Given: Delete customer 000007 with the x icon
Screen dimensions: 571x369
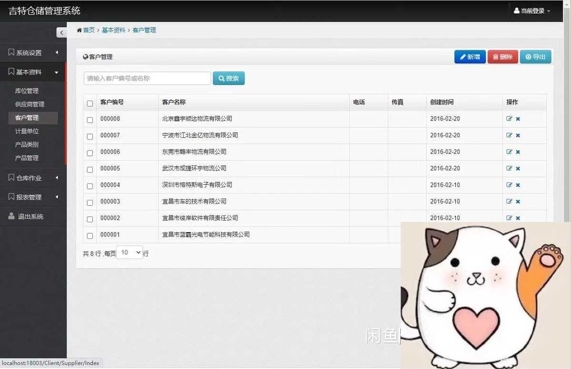Looking at the screenshot, I should tap(518, 135).
